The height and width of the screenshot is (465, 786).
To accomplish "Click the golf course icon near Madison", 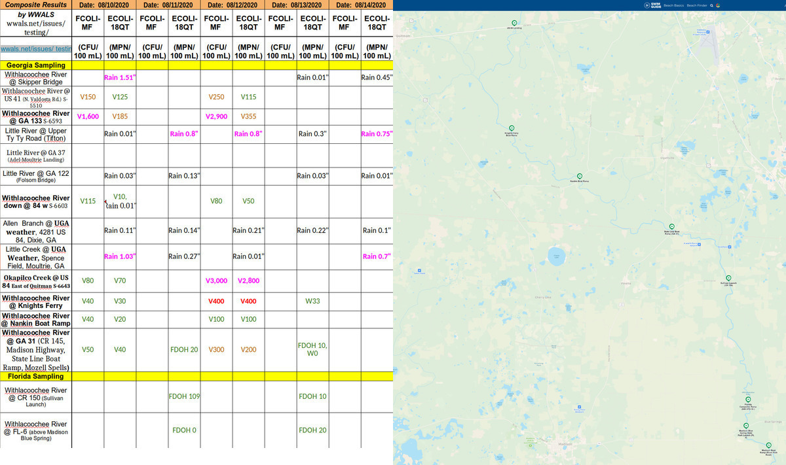I will (x=531, y=445).
